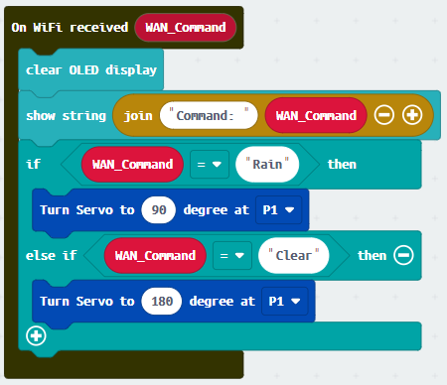Select WAN_Command variable in the if condition
This screenshot has height=385, width=447.
pyautogui.click(x=132, y=165)
